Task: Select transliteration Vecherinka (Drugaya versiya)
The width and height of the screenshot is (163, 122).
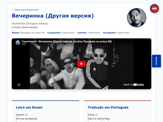Action: click(x=30, y=23)
